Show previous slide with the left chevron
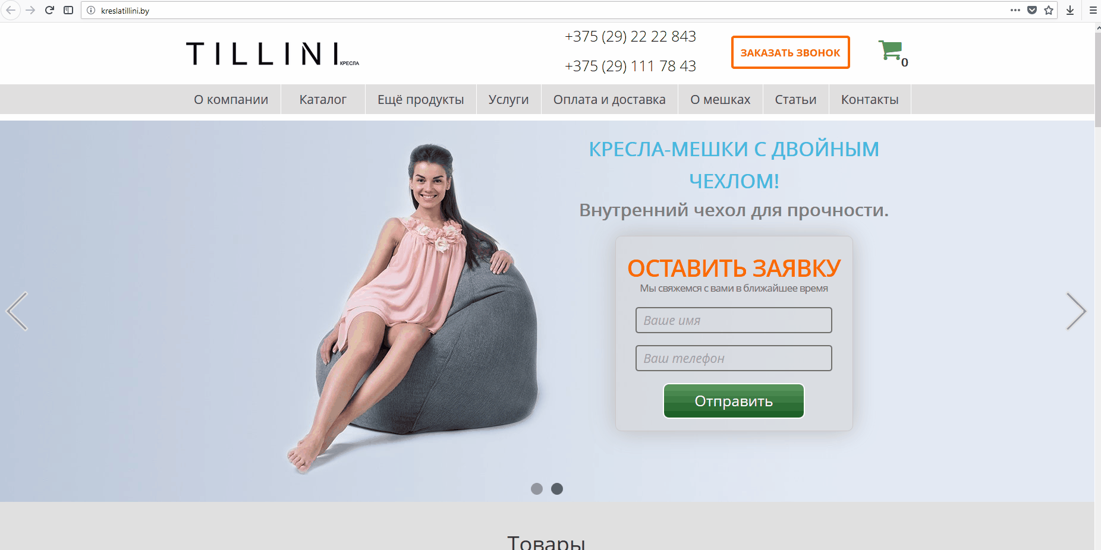The width and height of the screenshot is (1101, 550). point(17,311)
